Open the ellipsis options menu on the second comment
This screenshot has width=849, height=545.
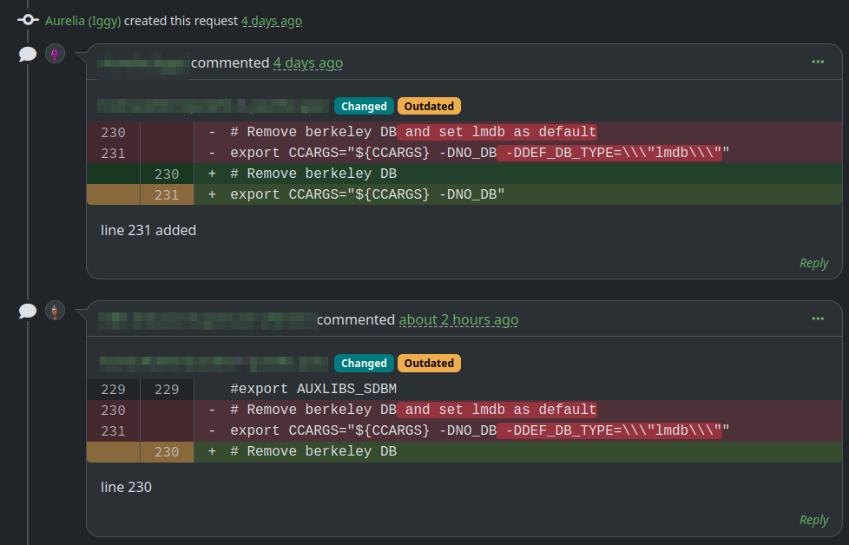(x=817, y=318)
